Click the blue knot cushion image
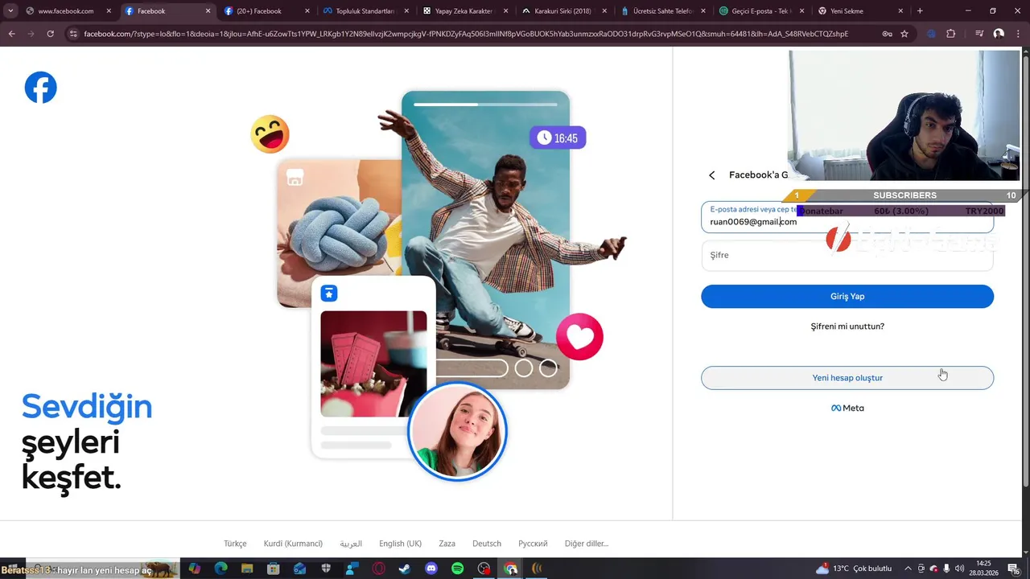Viewport: 1030px width, 579px height. point(339,233)
